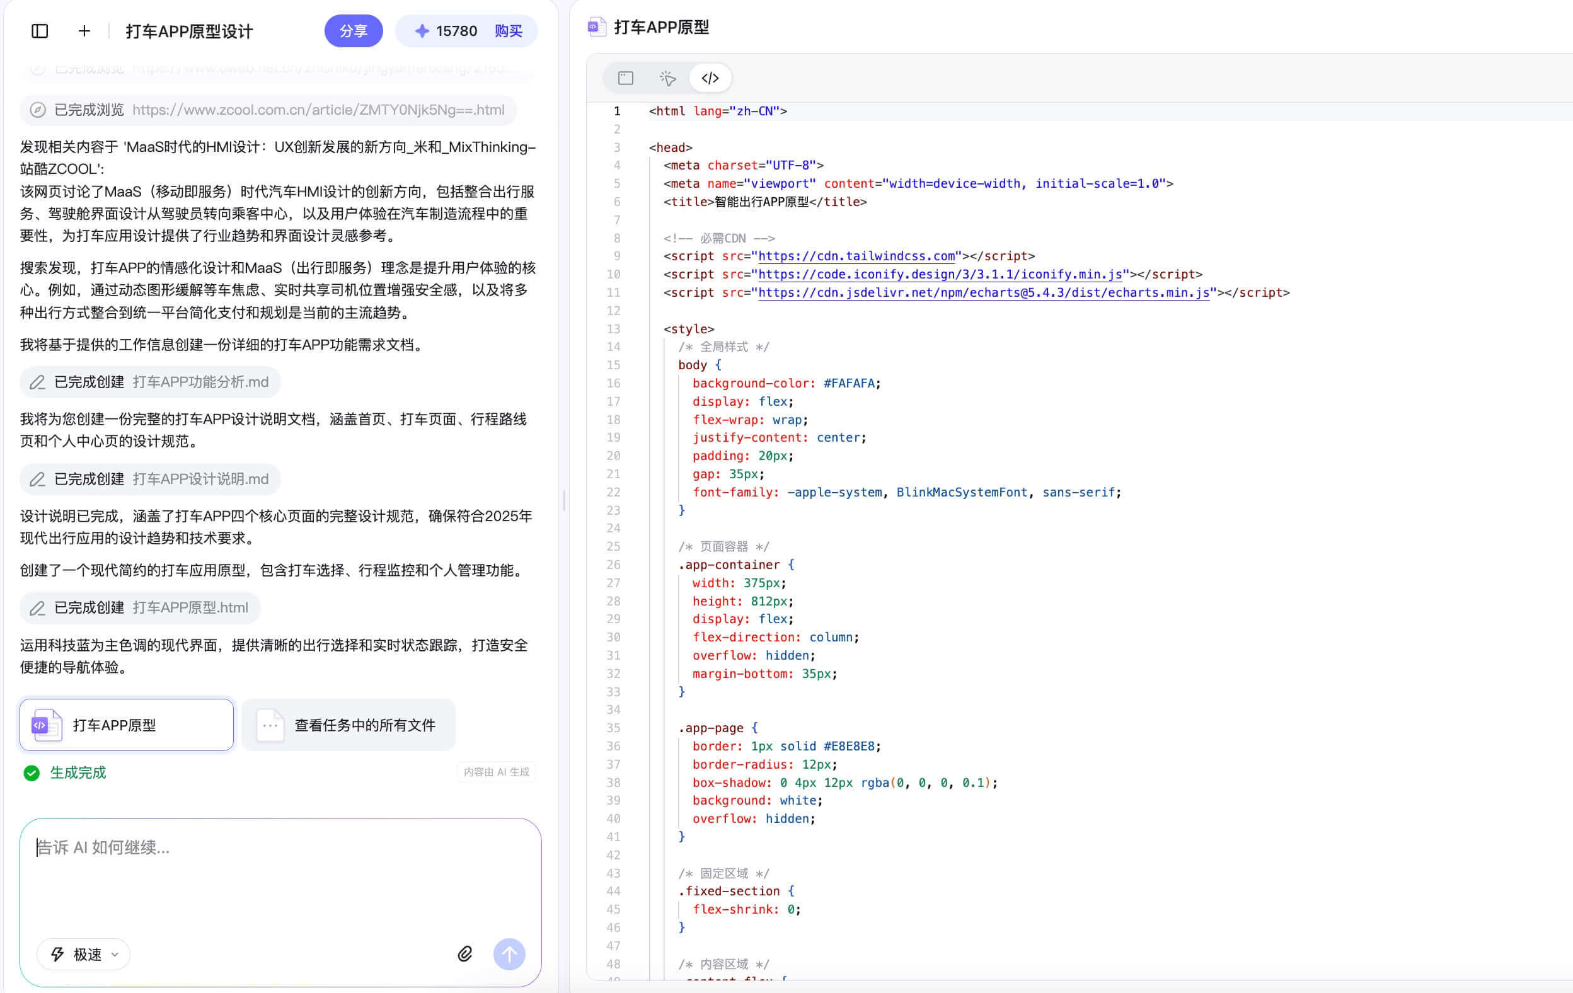Open the 打车APP原型 code file card
The height and width of the screenshot is (993, 1573).
[125, 725]
